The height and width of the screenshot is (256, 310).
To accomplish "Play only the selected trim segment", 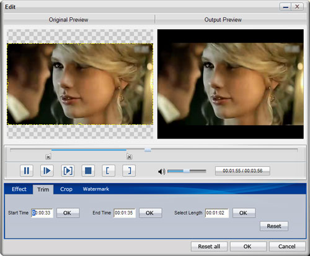I will pos(68,171).
